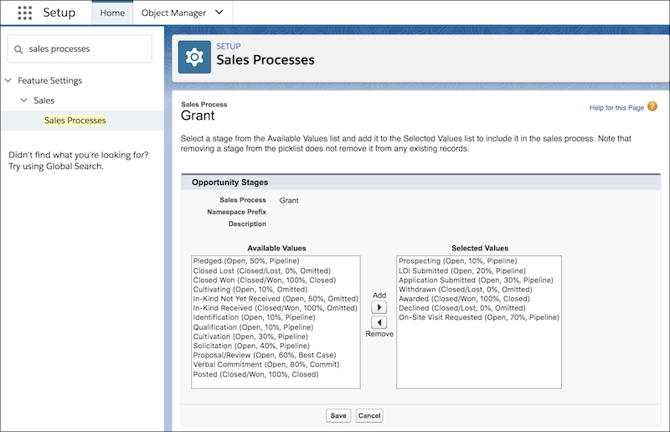Click the Feature Settings label in sidebar
Viewport: 670px width, 432px height.
[x=50, y=80]
